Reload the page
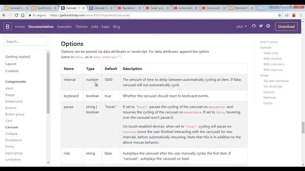Image resolution: width=305 pixels, height=171 pixels. [x=16, y=15]
